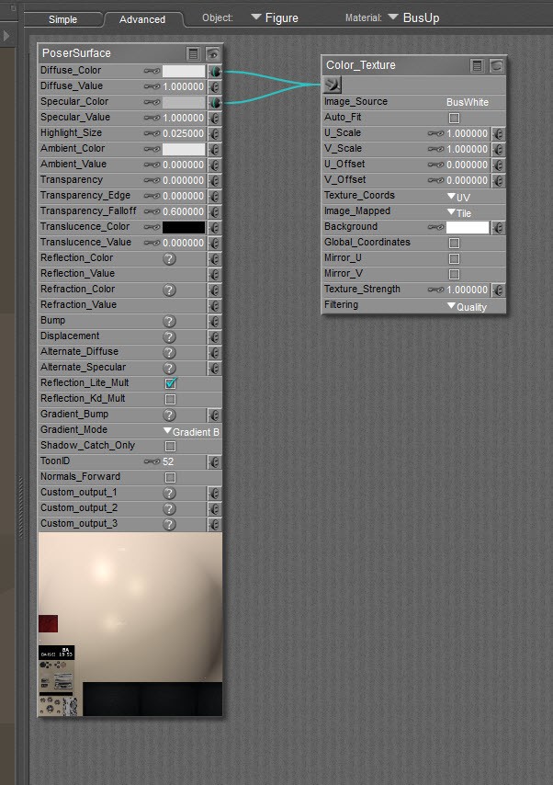Viewport: 553px width, 785px height.
Task: Toggle the Color_Texture preview eye icon
Action: point(496,65)
